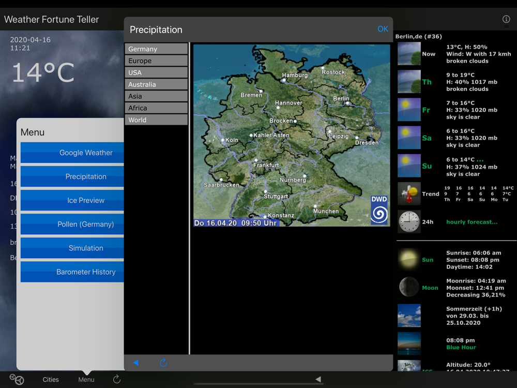Open the hourly forecast link
This screenshot has width=517, height=388.
coord(472,222)
